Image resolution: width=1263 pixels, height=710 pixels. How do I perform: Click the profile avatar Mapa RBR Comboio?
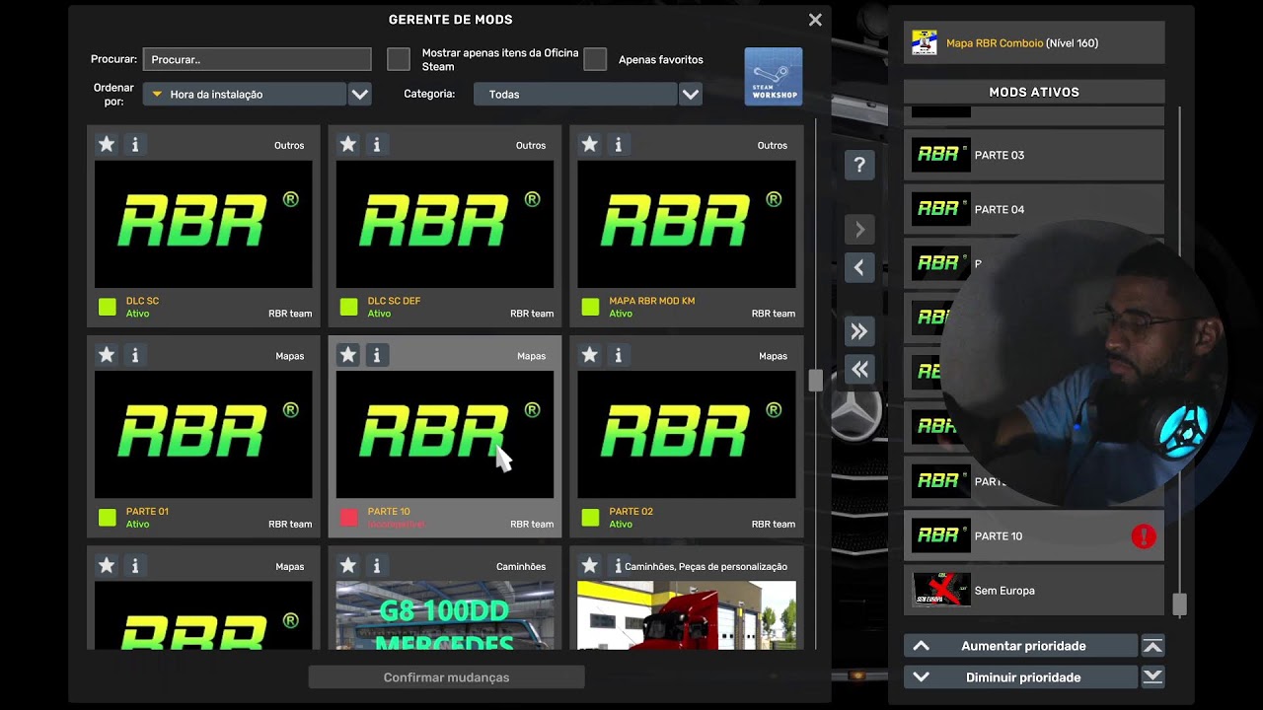tap(925, 42)
